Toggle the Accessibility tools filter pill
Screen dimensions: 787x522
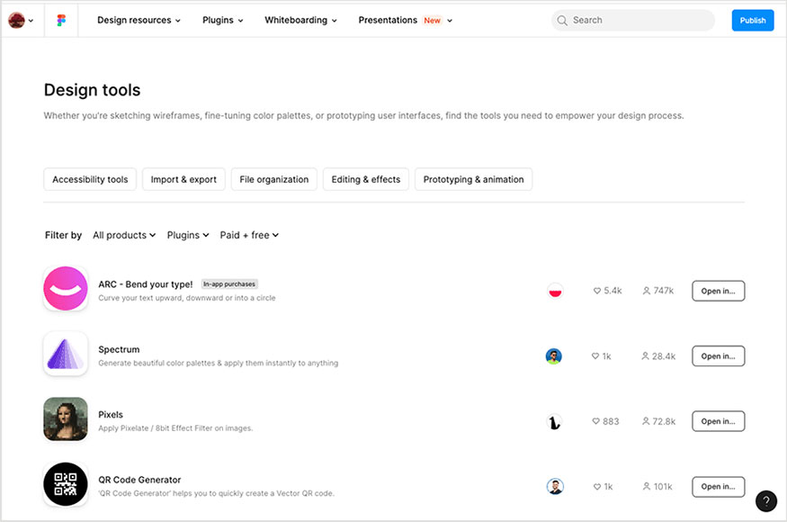point(89,179)
